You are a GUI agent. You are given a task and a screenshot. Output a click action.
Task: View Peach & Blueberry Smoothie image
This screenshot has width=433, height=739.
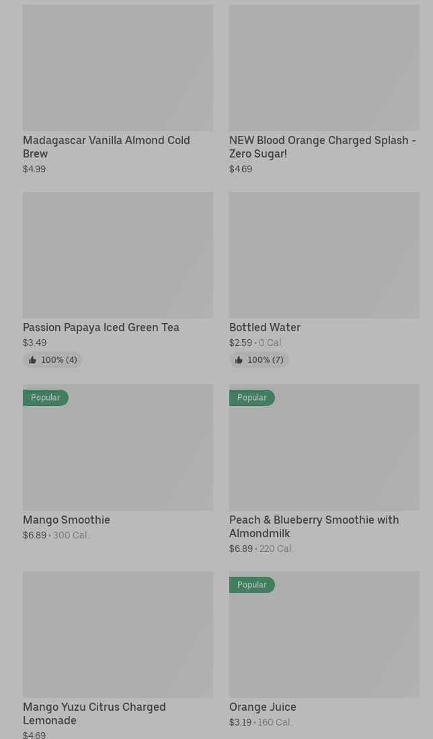click(324, 447)
